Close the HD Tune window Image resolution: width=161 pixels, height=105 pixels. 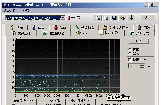click(x=155, y=5)
